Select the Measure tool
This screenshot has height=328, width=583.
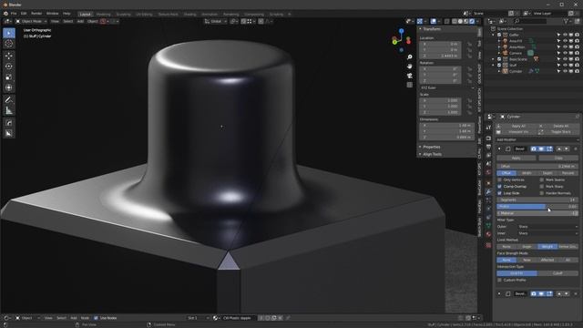pyautogui.click(x=9, y=110)
